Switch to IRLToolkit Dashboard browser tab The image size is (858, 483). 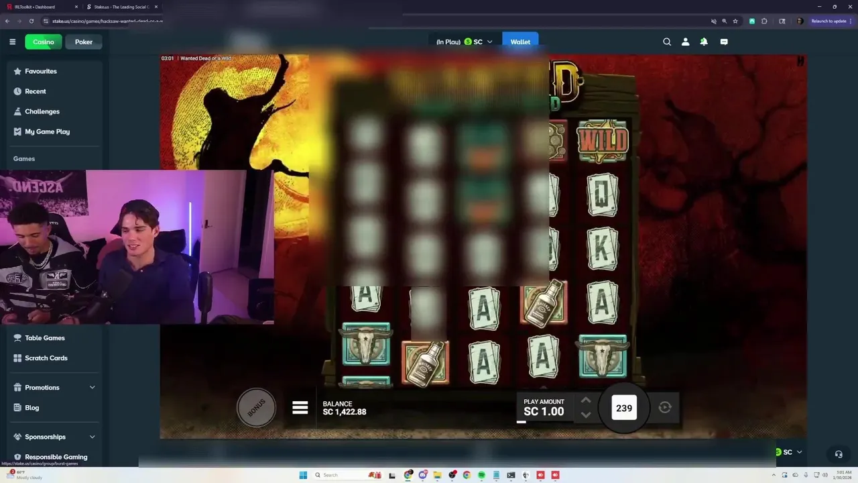(42, 7)
